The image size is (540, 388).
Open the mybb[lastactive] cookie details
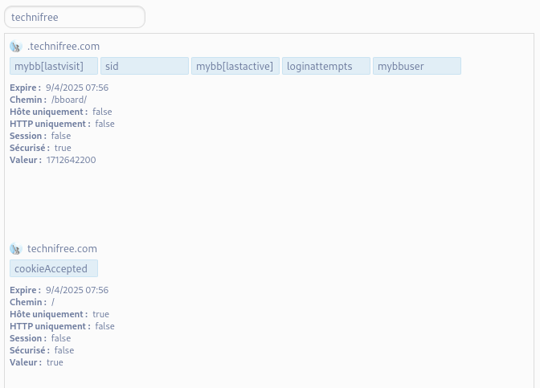click(x=235, y=66)
